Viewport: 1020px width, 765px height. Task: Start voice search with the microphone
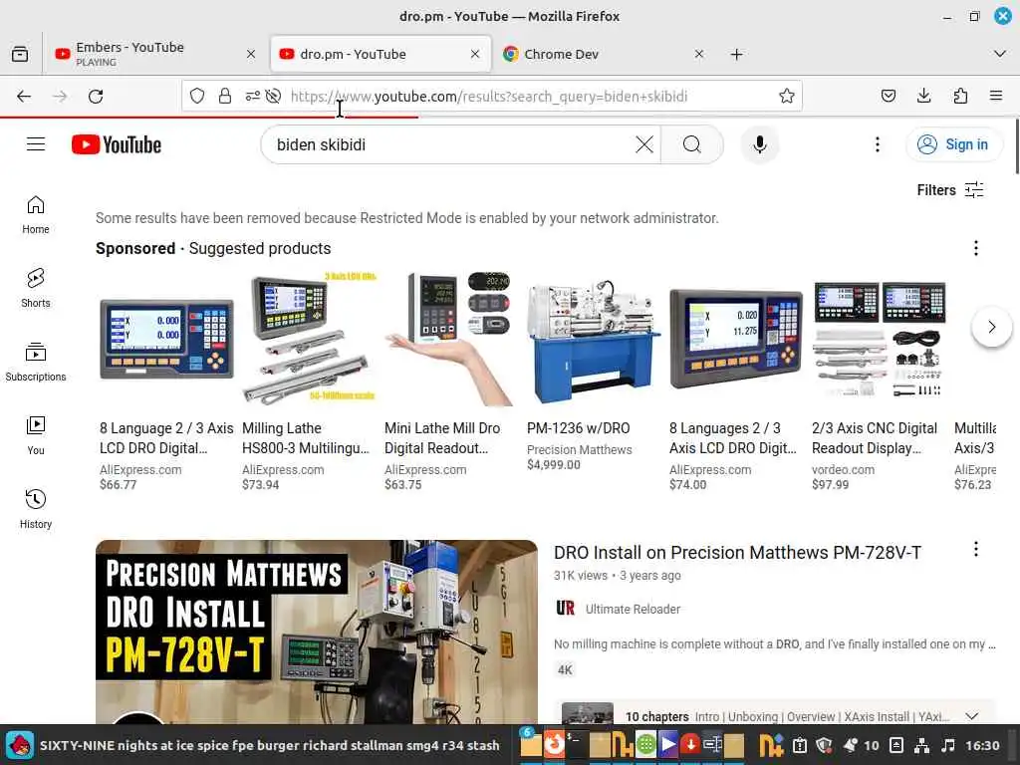[760, 144]
